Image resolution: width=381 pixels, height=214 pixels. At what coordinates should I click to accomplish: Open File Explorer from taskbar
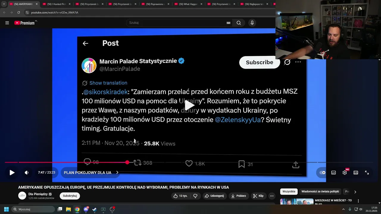[68, 209]
